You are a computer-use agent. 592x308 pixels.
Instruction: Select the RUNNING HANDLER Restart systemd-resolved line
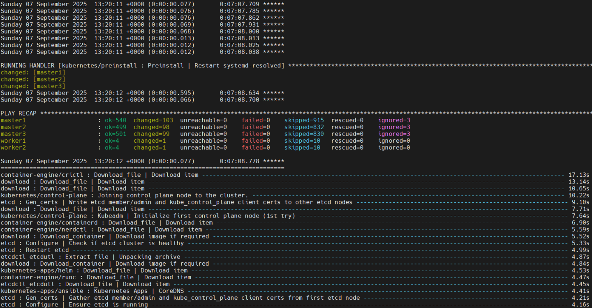142,65
